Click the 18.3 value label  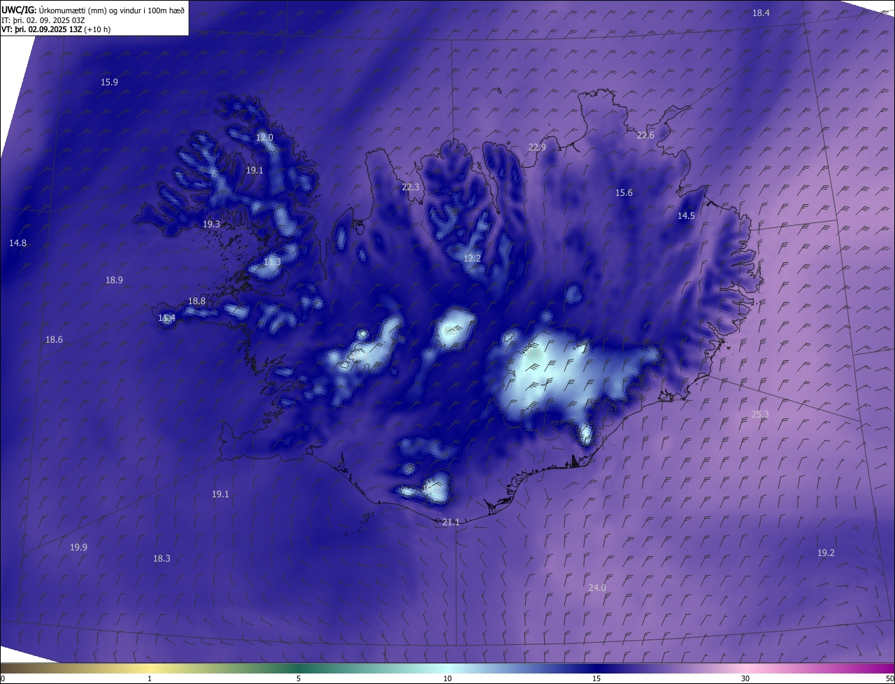pos(162,558)
